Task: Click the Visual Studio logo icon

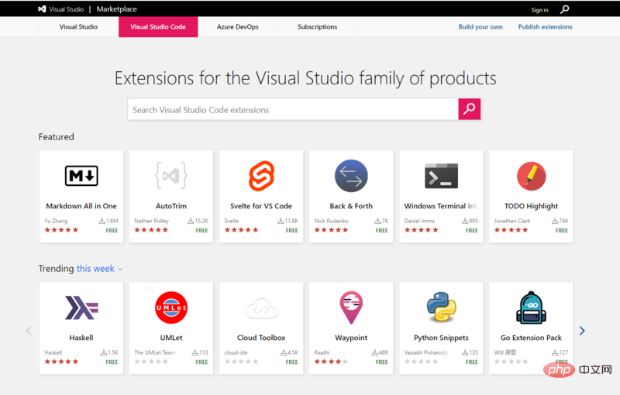Action: pos(42,9)
